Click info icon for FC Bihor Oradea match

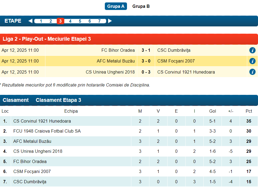pyautogui.click(x=252, y=50)
